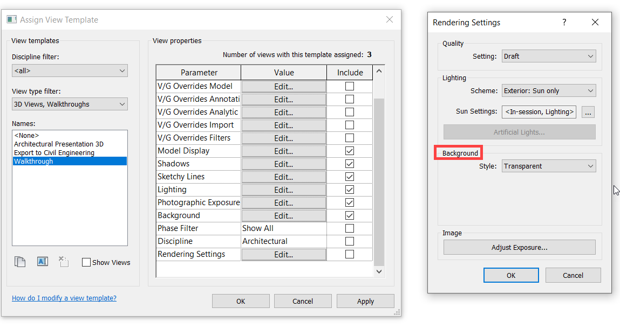Screen dimensions: 620x336
Task: Click the Apply button
Action: [365, 300]
